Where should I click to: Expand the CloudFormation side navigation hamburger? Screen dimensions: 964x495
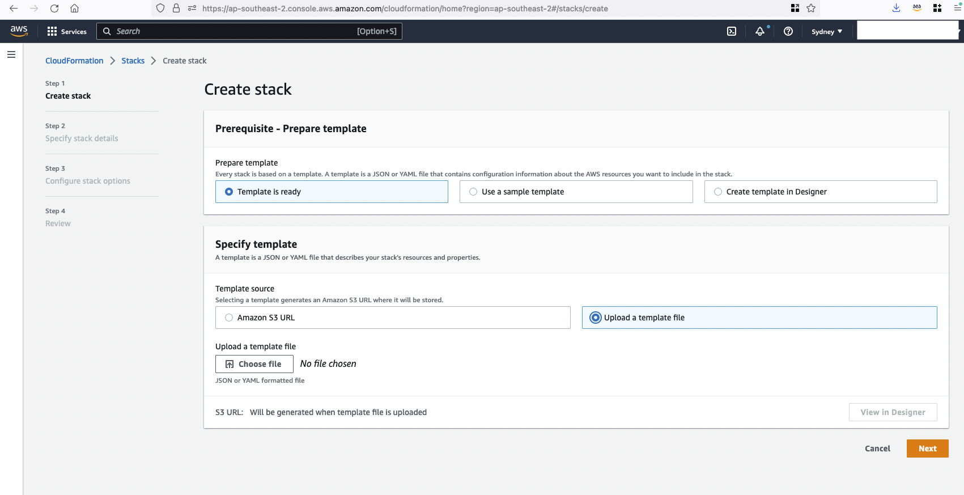[11, 54]
